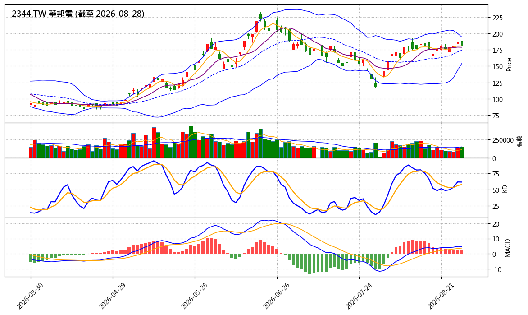
Task: Click the 100 price tick value
Action: 497,99
